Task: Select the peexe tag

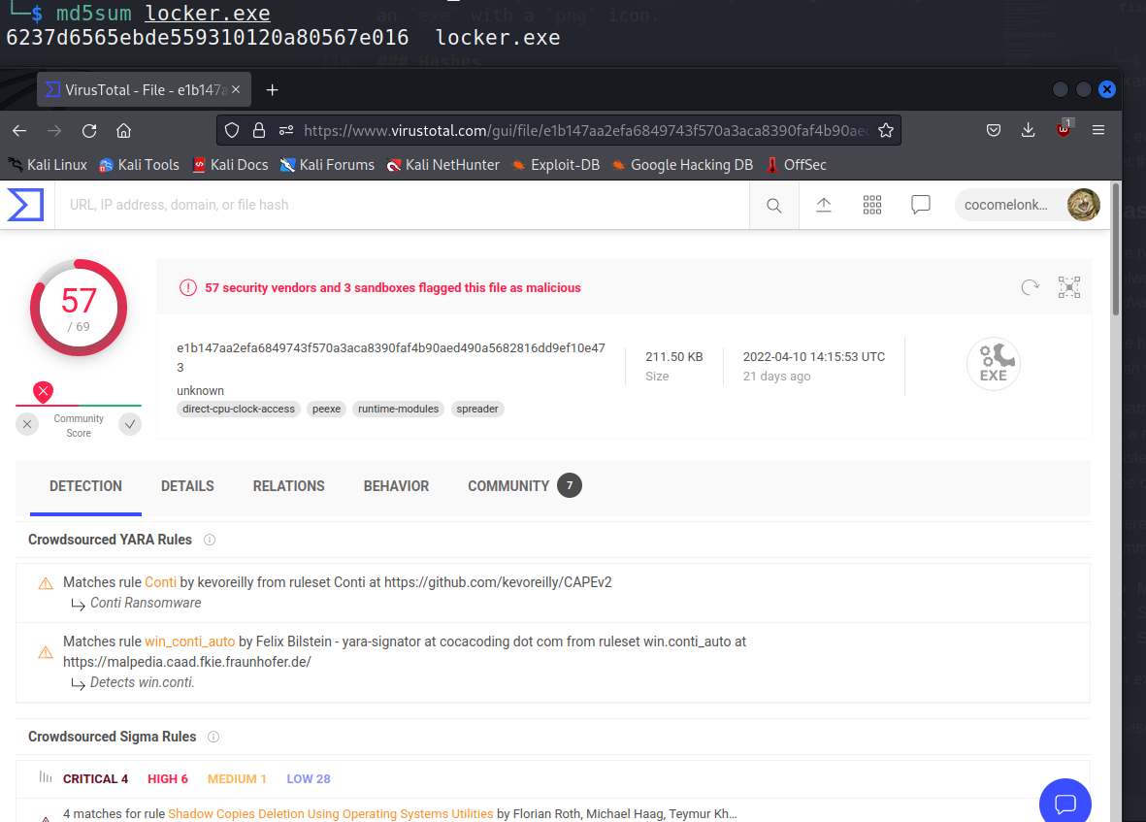Action: 327,410
